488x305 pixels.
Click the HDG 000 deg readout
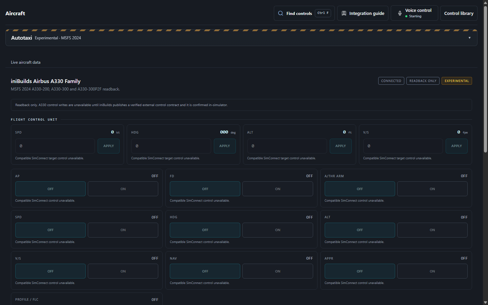[228, 132]
